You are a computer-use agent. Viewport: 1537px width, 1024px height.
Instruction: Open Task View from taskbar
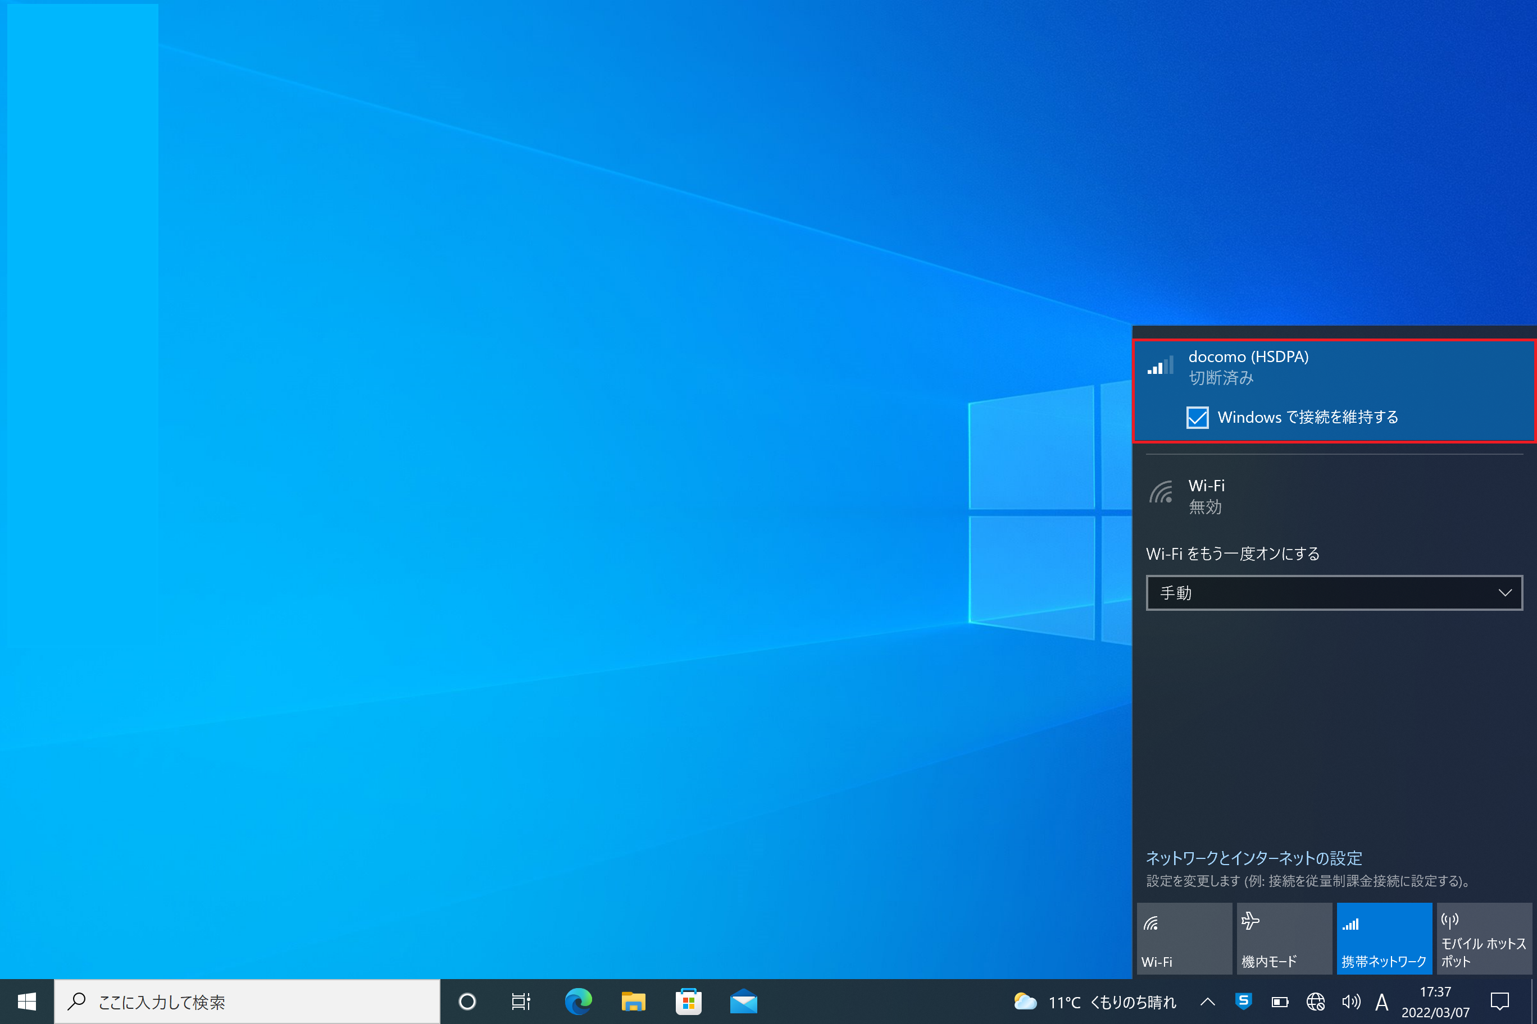click(521, 1001)
